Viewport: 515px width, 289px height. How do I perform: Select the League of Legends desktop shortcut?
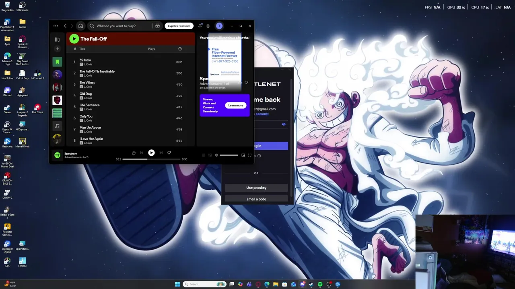(x=22, y=110)
